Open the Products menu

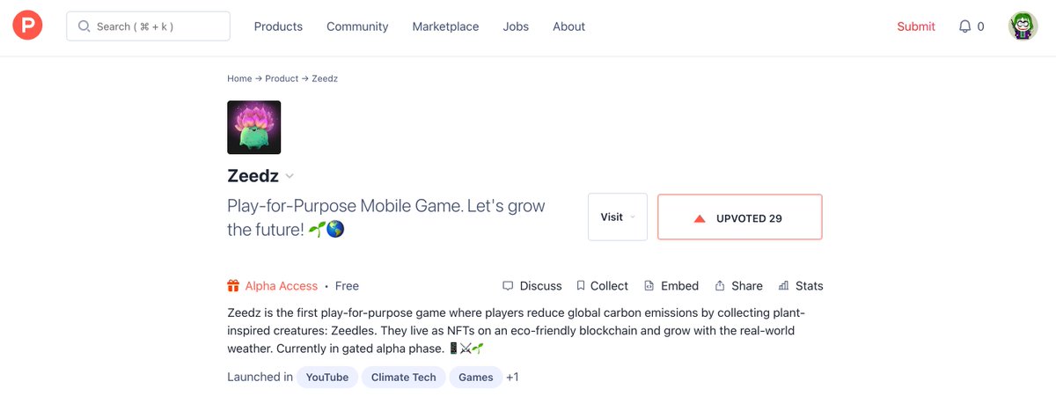click(x=278, y=26)
